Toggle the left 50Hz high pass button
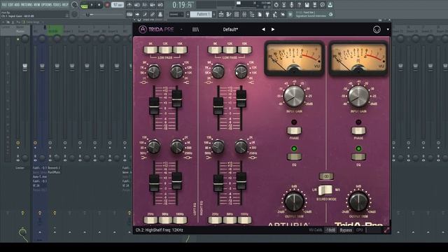 coord(165,220)
